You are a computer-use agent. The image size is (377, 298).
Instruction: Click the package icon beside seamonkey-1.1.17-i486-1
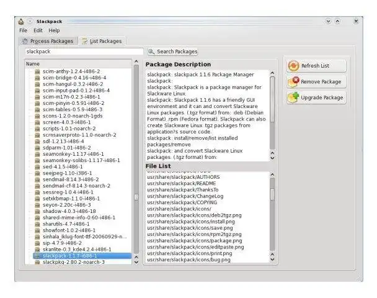click(37, 154)
